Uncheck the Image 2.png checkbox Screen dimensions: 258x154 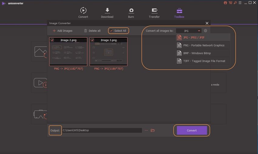pyautogui.click(x=52, y=40)
